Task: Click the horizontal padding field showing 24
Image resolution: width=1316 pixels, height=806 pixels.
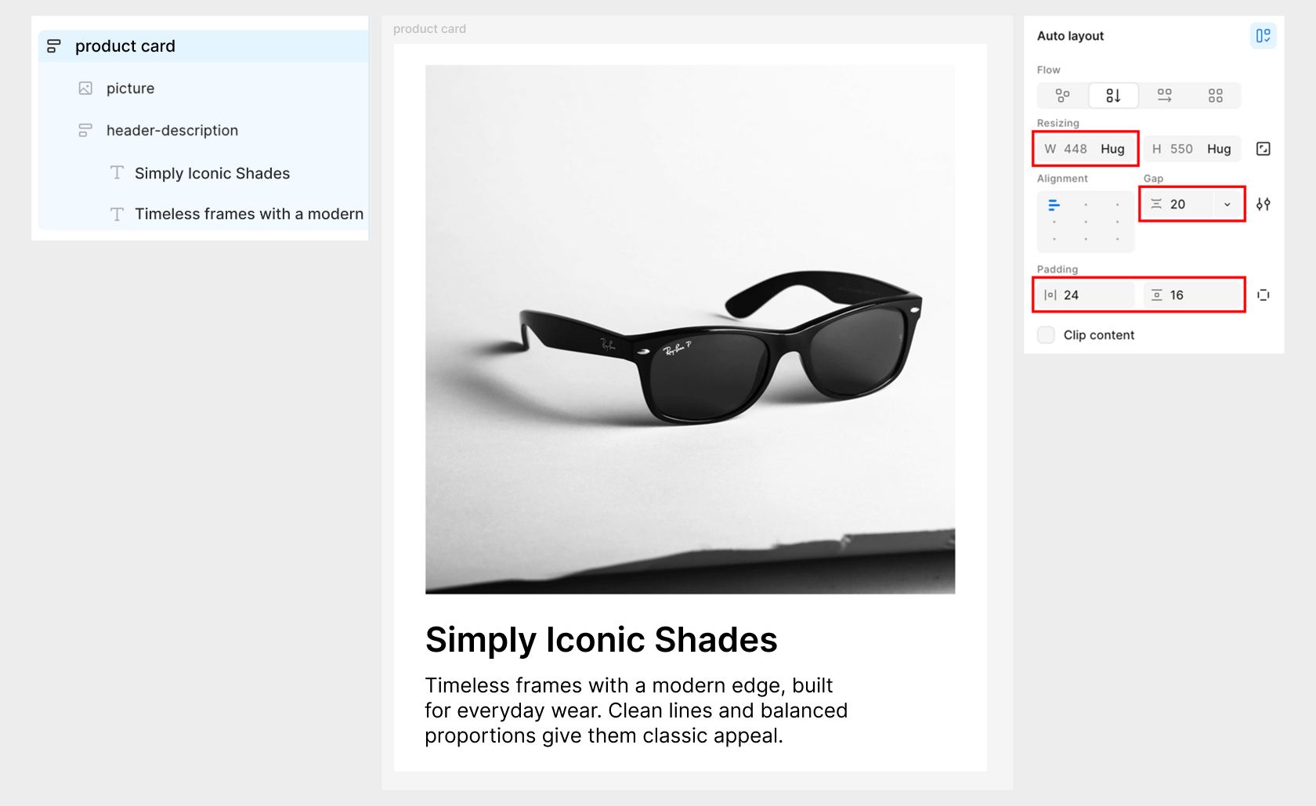Action: tap(1086, 295)
